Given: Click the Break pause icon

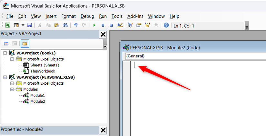Looking at the screenshot, I should pos(103,25).
